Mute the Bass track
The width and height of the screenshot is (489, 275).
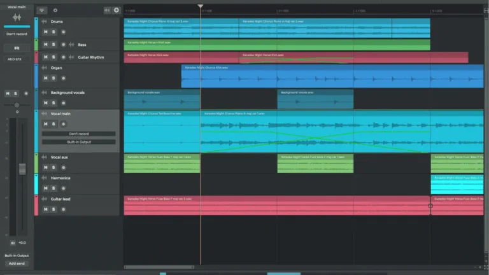[46, 45]
